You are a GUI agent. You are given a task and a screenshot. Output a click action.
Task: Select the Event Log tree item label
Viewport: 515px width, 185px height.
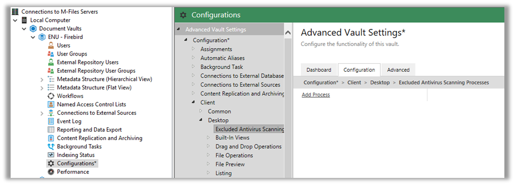[69, 121]
